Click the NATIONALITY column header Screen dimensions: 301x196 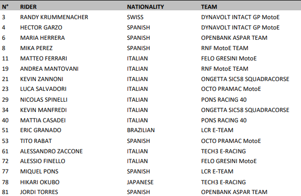[145, 7]
